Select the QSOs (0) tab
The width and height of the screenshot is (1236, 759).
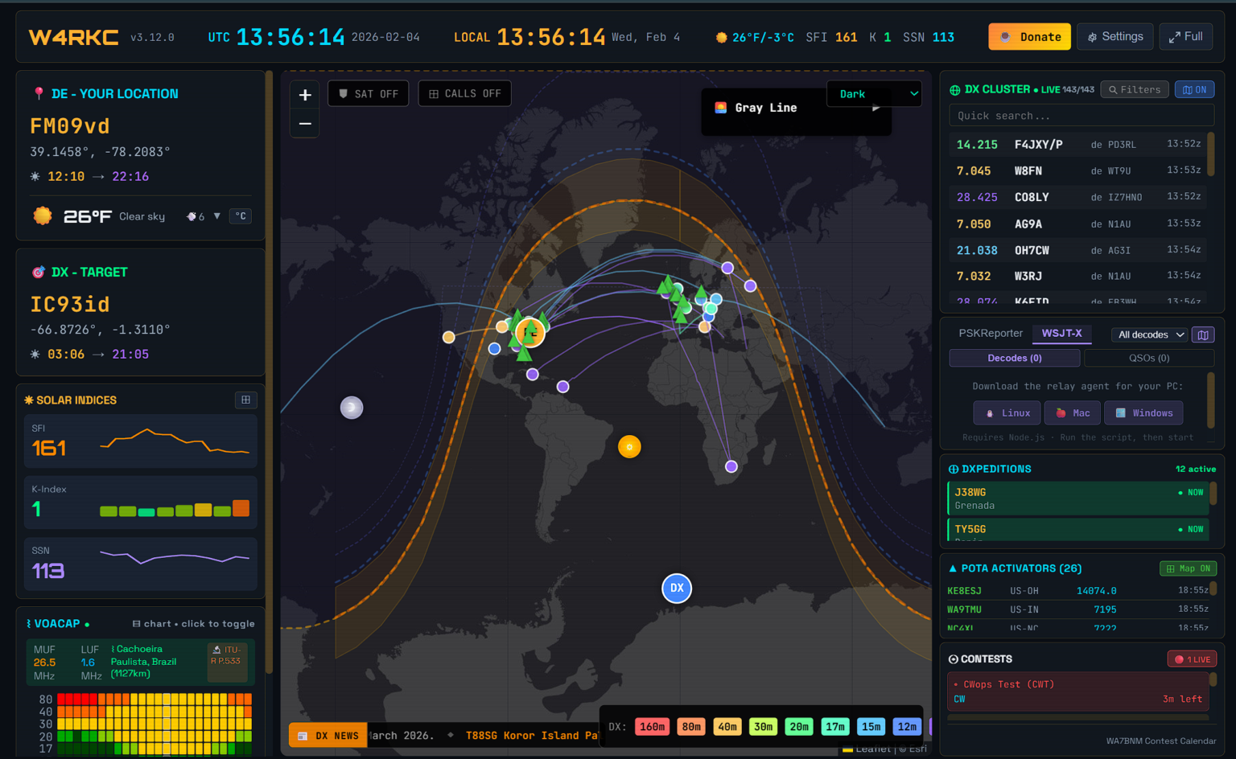point(1148,358)
